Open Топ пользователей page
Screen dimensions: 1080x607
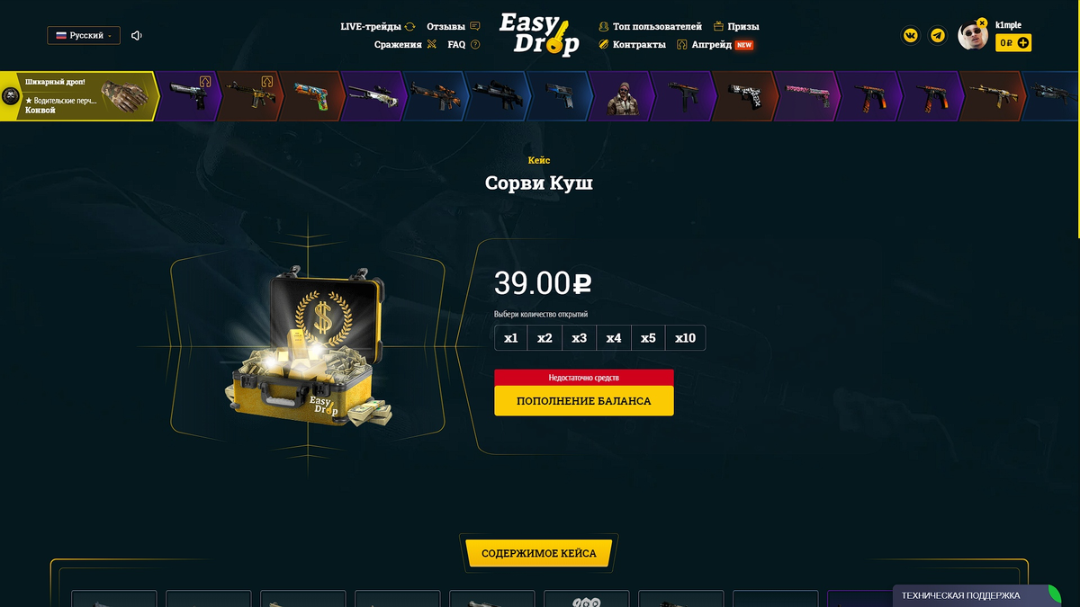650,27
